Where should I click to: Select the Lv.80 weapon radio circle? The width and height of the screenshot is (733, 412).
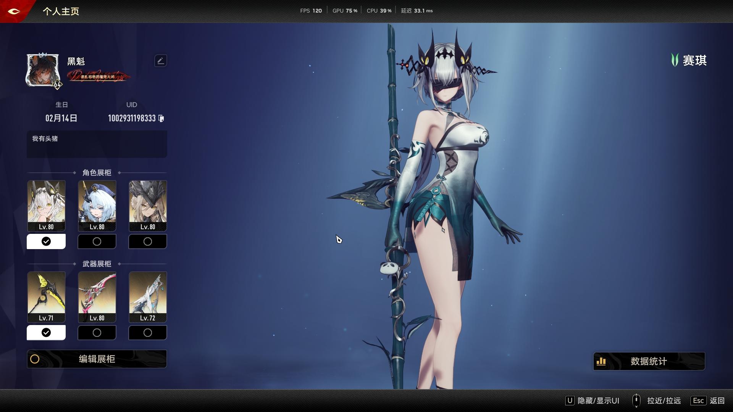pos(97,333)
